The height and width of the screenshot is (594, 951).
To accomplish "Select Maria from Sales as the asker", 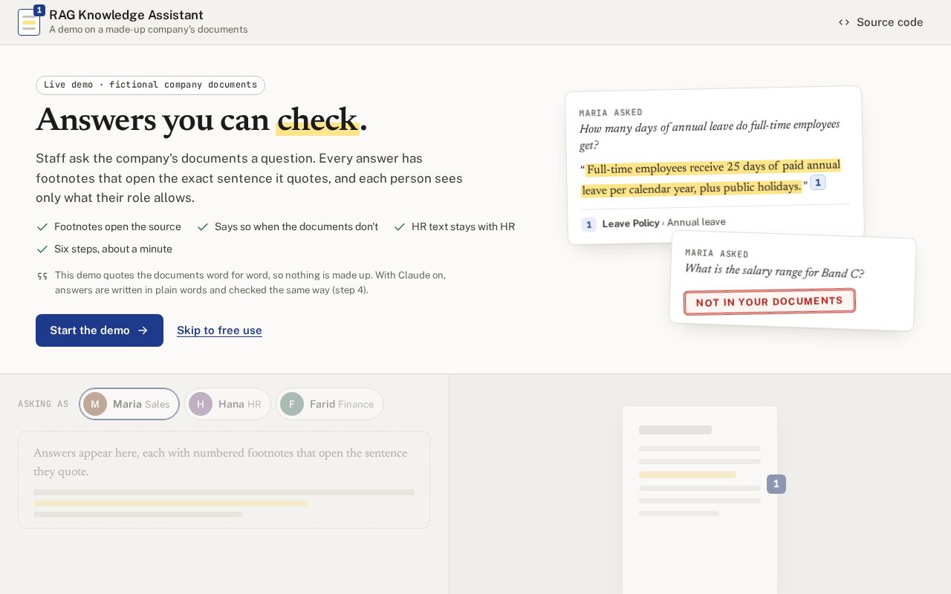I will 129,404.
